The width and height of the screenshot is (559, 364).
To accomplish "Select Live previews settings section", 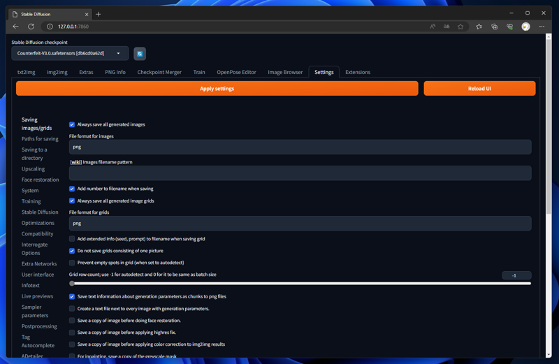I will click(x=38, y=296).
